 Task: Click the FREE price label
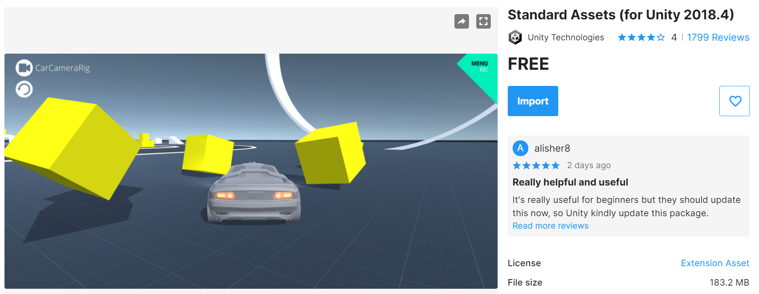528,64
